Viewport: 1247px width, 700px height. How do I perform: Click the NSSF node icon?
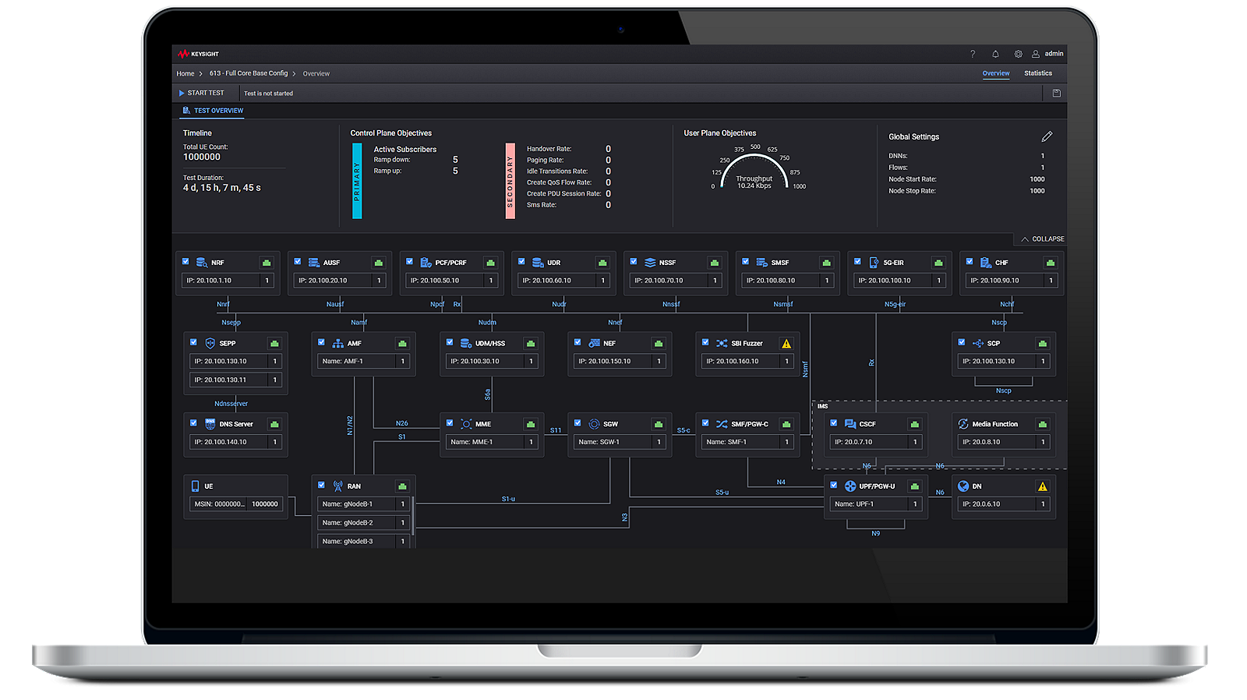pyautogui.click(x=650, y=263)
